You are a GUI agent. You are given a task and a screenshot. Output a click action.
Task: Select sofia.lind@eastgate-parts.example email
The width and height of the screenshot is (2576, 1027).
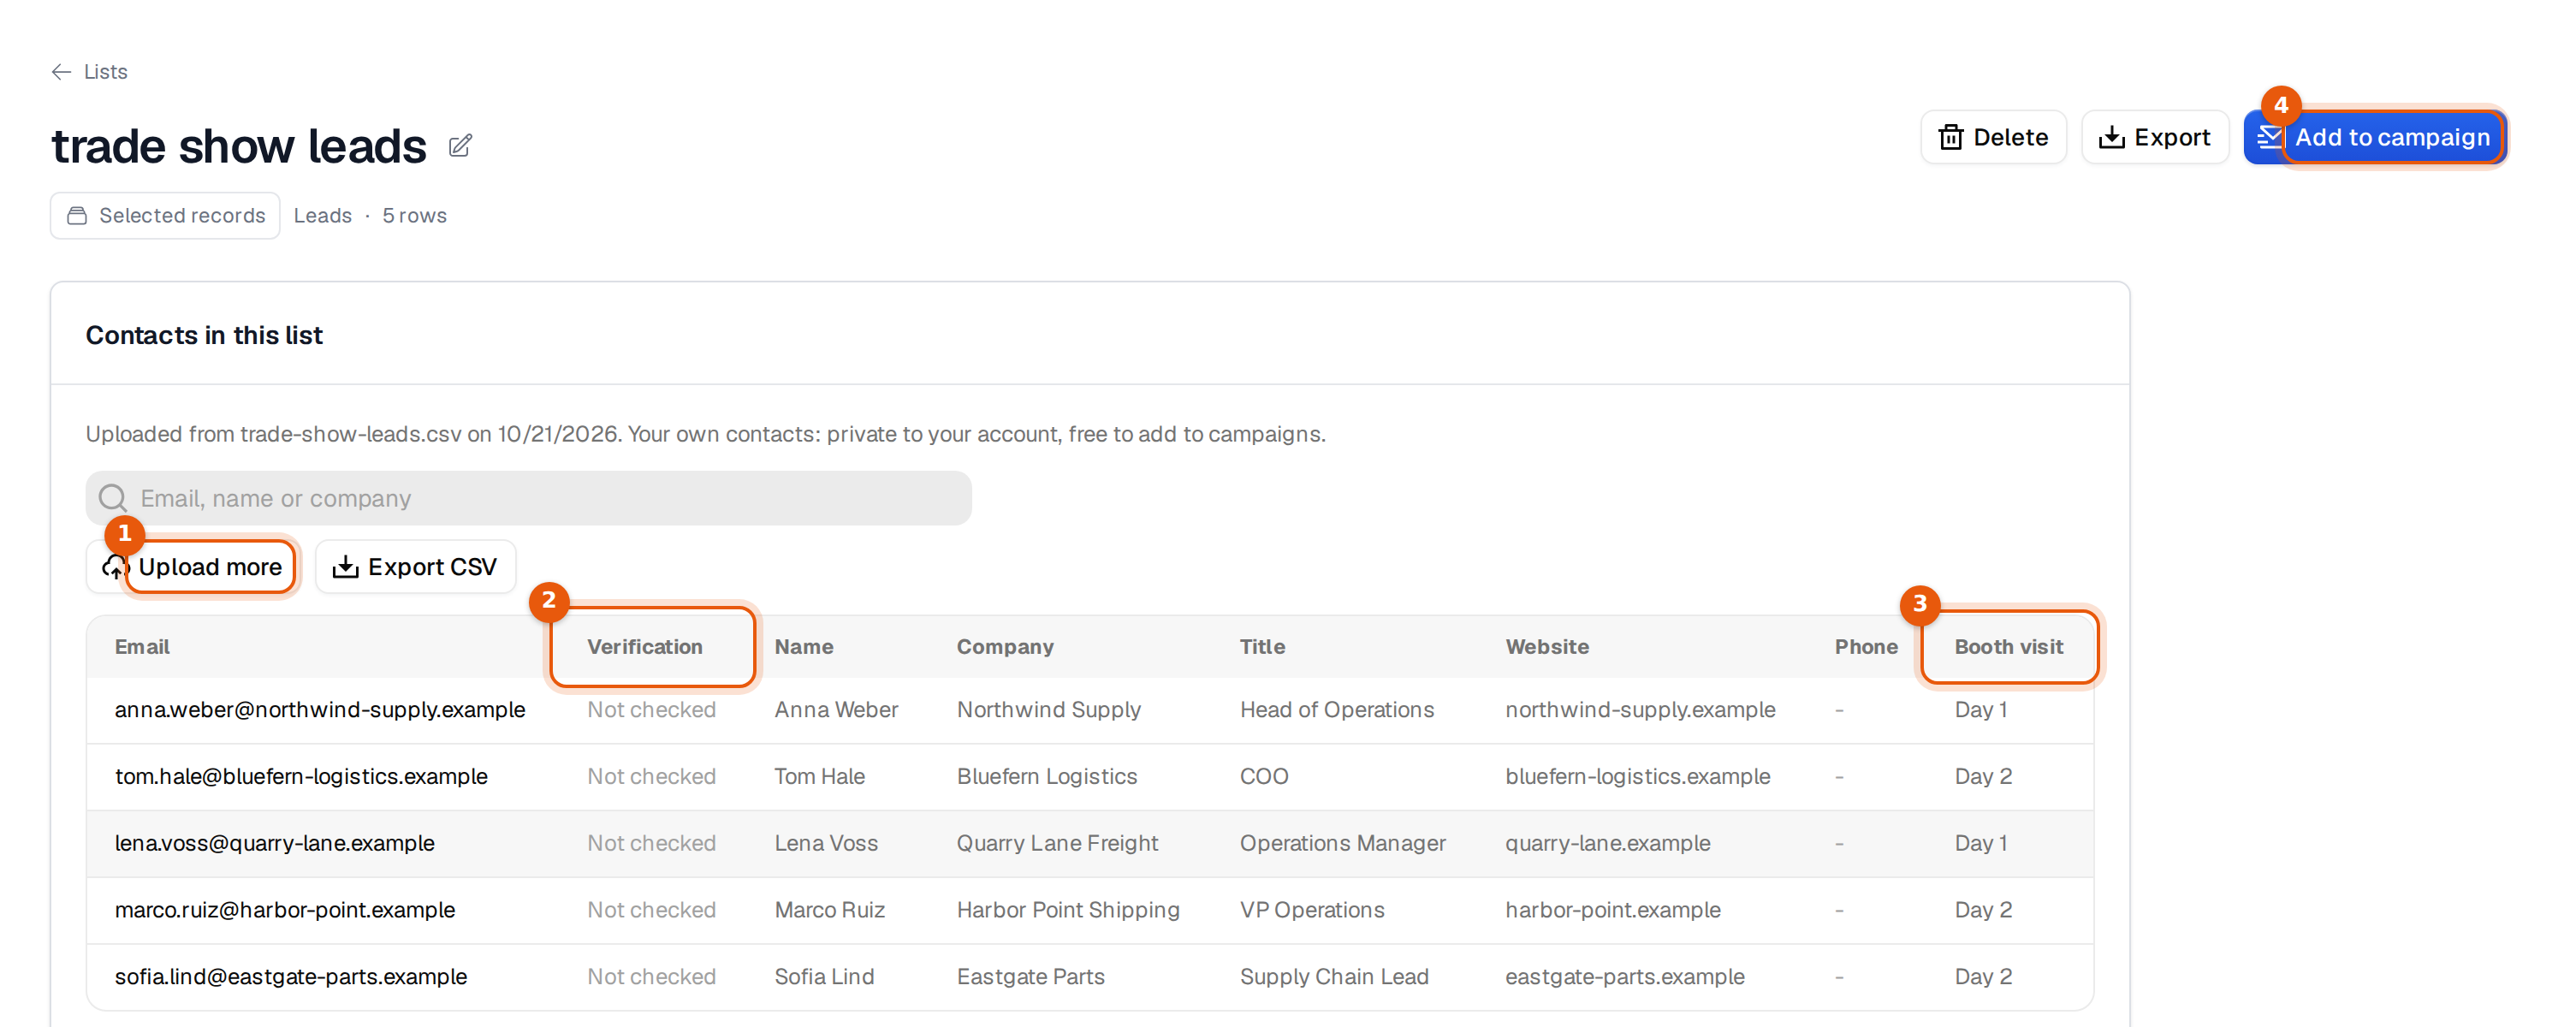point(291,977)
